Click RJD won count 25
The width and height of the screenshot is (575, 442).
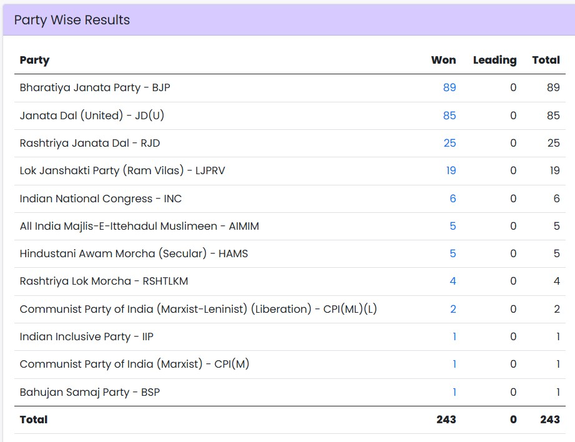click(x=450, y=143)
